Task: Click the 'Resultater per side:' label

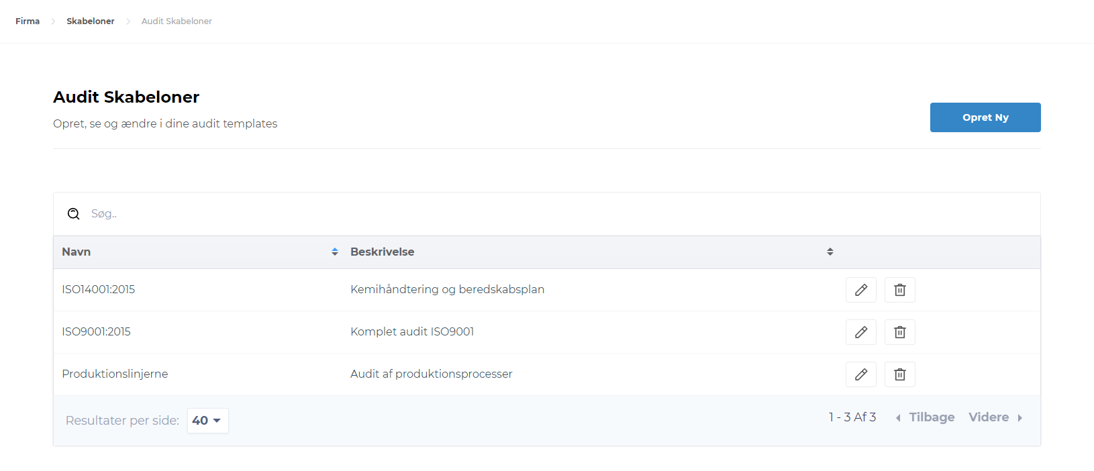Action: pos(122,421)
